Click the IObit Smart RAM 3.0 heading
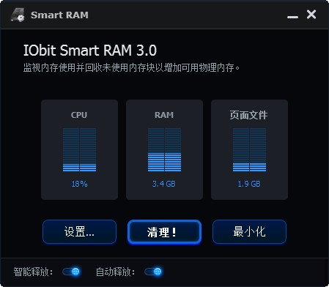329x287 pixels. [x=90, y=51]
